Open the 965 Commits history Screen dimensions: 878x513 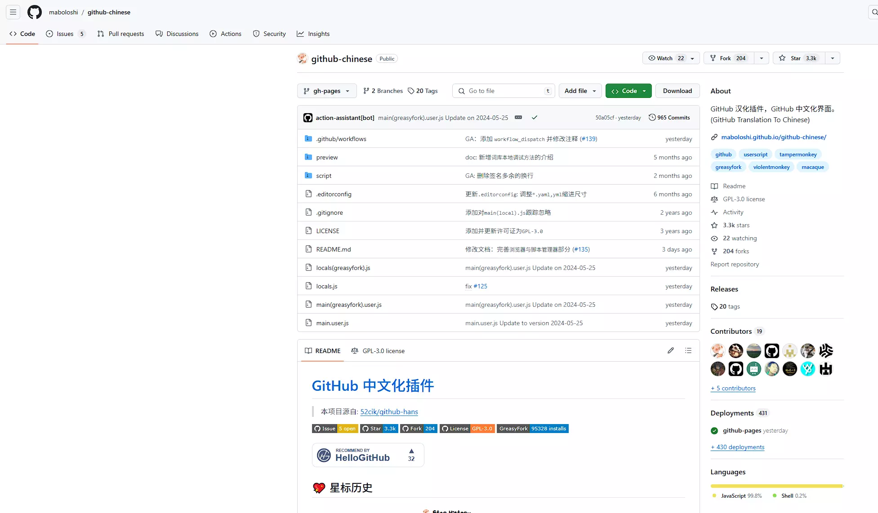[x=669, y=117]
